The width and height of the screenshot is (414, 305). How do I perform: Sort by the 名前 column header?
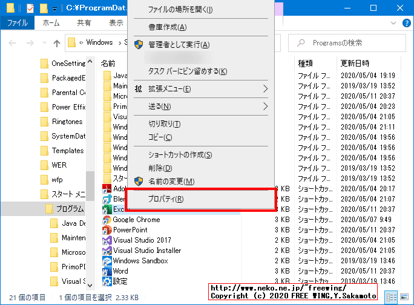coord(108,64)
